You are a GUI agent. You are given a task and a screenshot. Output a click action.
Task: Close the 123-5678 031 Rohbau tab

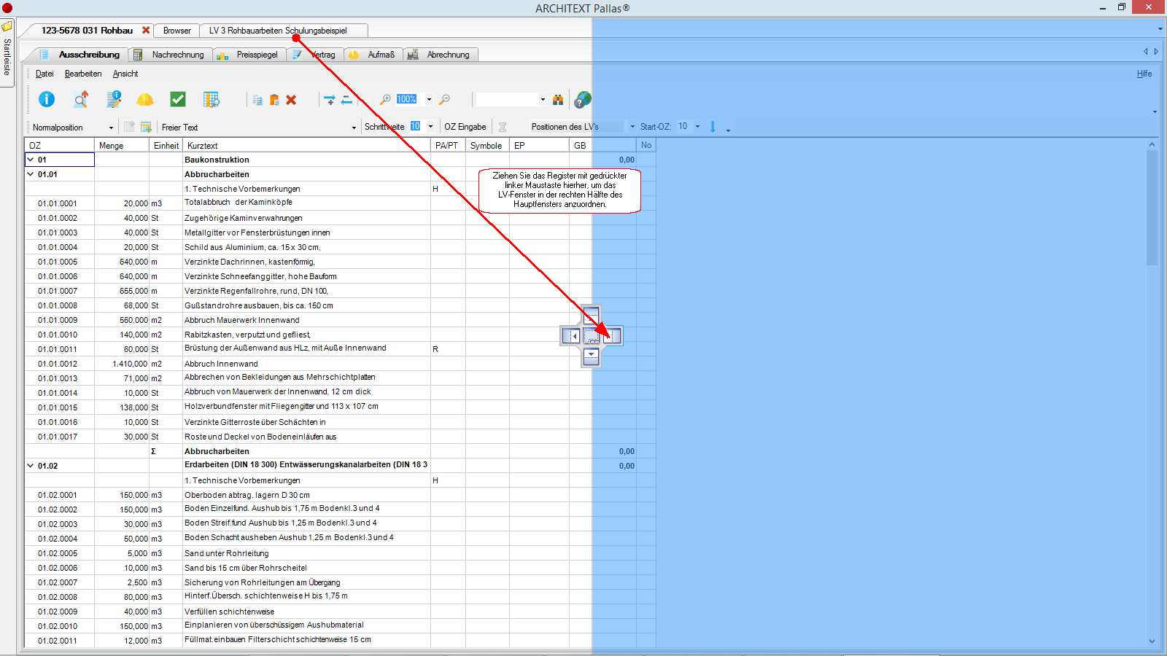pos(146,31)
